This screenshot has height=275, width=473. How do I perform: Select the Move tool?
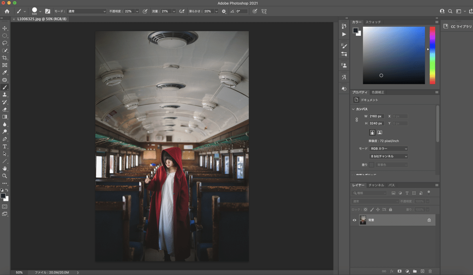click(5, 28)
